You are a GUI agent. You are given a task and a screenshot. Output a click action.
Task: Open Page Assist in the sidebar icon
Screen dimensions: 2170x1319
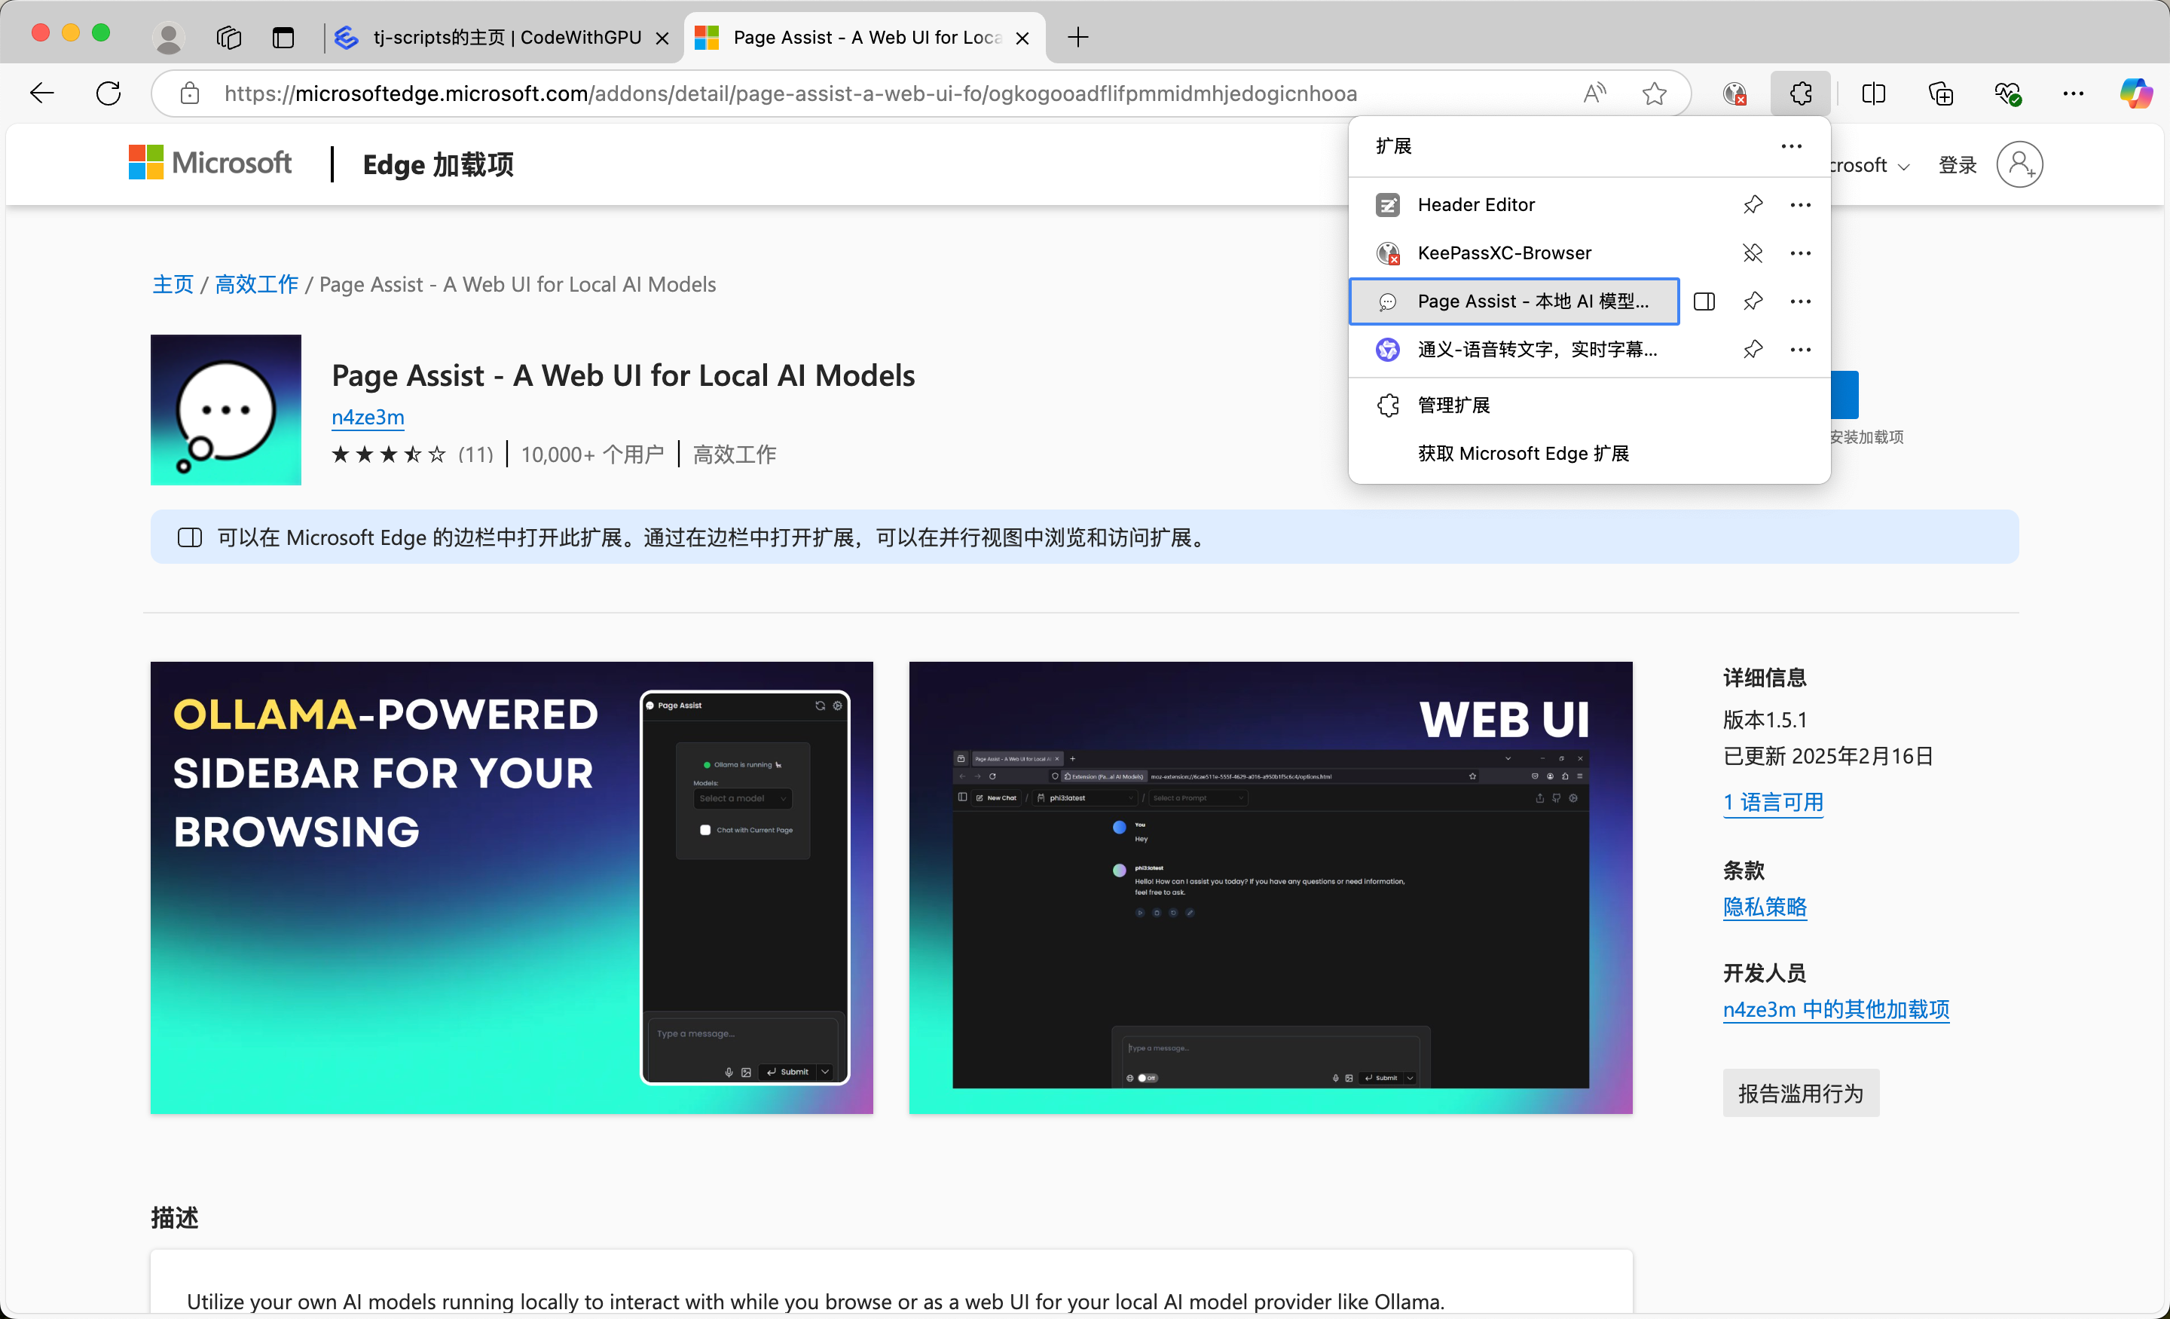tap(1704, 301)
